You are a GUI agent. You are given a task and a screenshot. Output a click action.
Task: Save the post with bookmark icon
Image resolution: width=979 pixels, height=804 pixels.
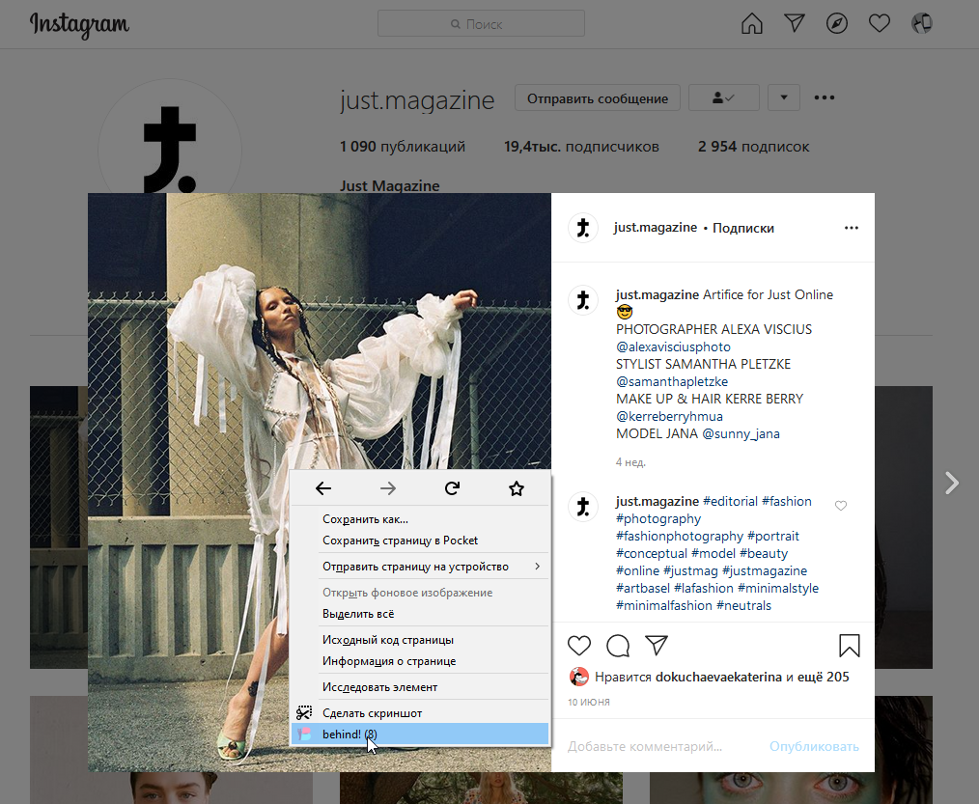click(849, 646)
